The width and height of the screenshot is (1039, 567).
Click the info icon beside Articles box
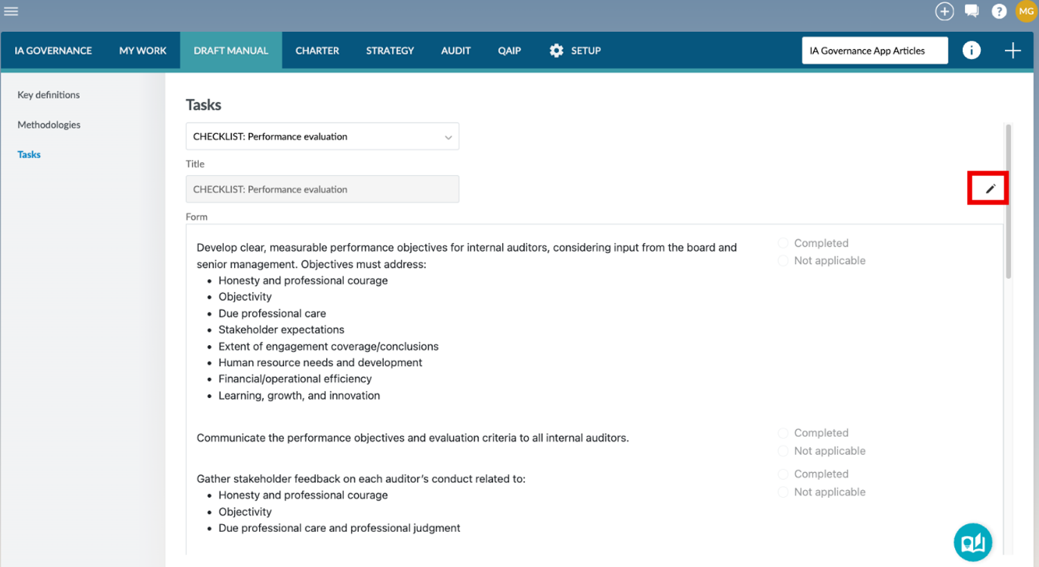(x=971, y=51)
